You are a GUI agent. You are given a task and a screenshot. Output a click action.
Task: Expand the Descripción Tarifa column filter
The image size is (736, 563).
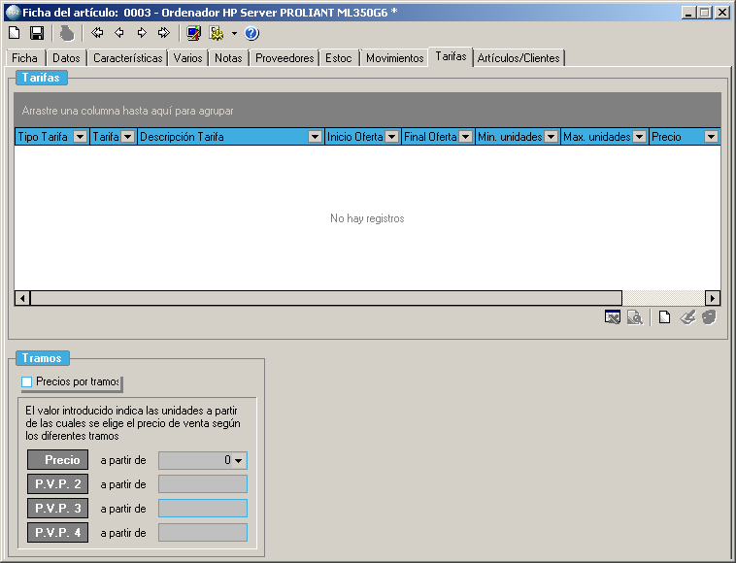315,137
